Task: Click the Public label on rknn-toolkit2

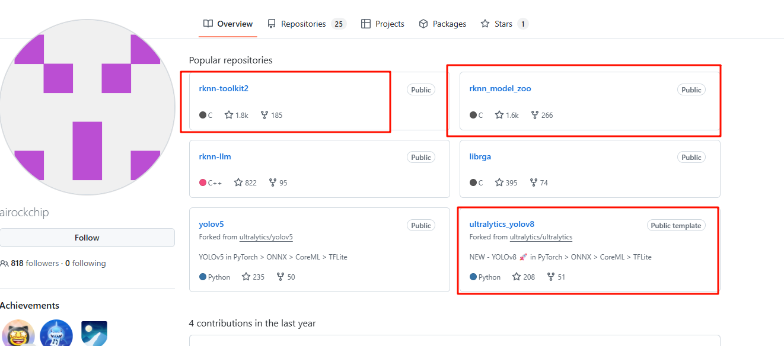Action: [x=421, y=90]
